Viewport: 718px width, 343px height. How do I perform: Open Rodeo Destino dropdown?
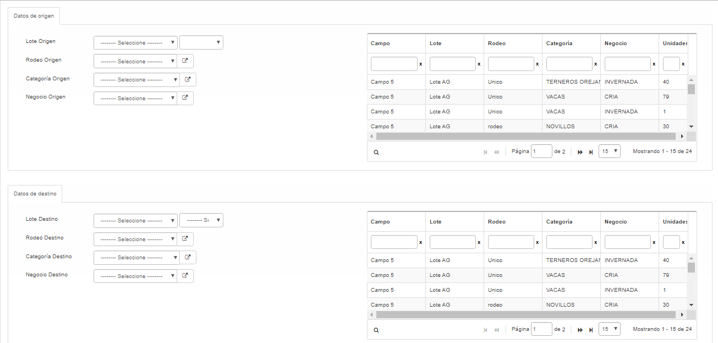pos(135,239)
